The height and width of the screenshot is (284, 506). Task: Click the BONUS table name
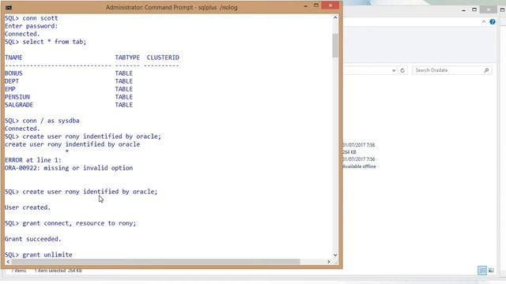coord(13,73)
